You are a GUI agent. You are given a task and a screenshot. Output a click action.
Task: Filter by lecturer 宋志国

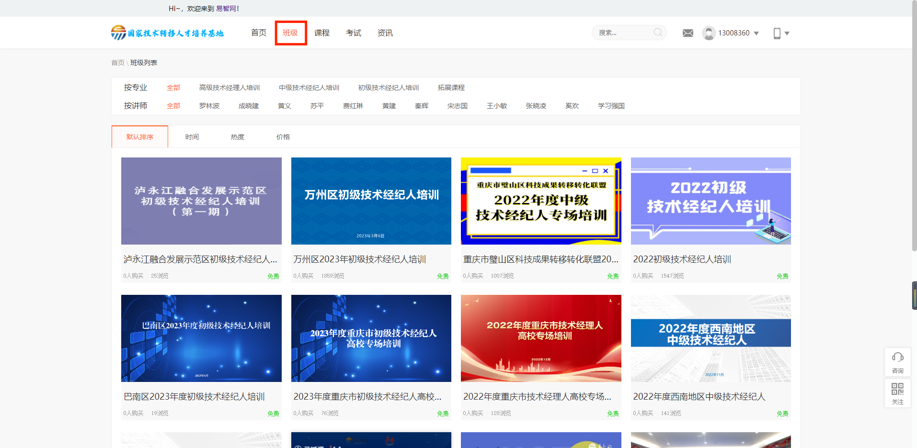458,106
